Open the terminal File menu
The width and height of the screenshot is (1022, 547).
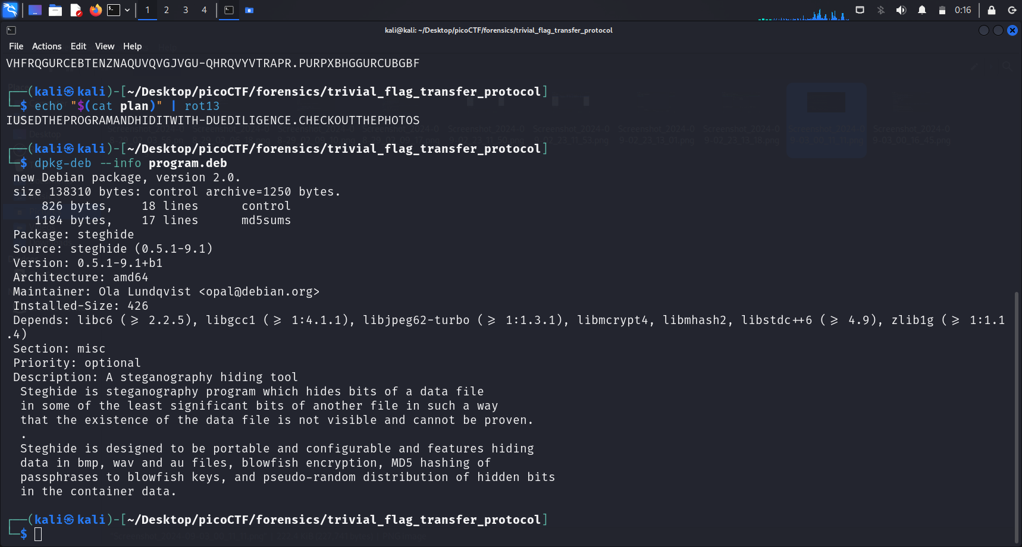(16, 46)
